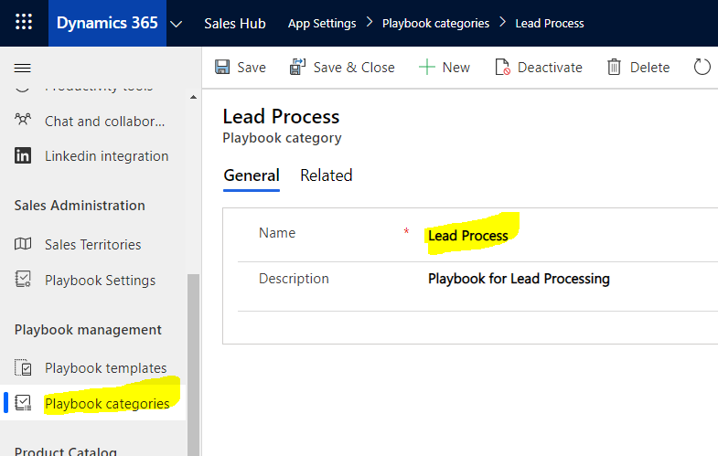
Task: Click the Save & Close command
Action: 342,67
